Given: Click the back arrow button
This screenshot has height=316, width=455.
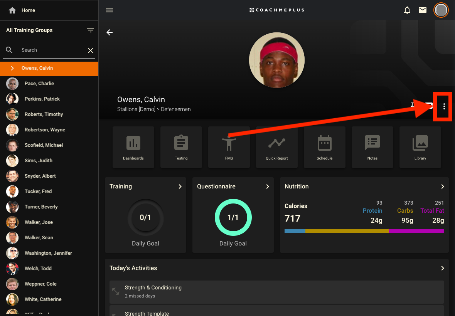Looking at the screenshot, I should (x=110, y=32).
